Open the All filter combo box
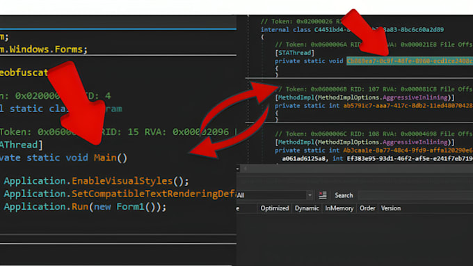473x266 pixels. coord(275,196)
